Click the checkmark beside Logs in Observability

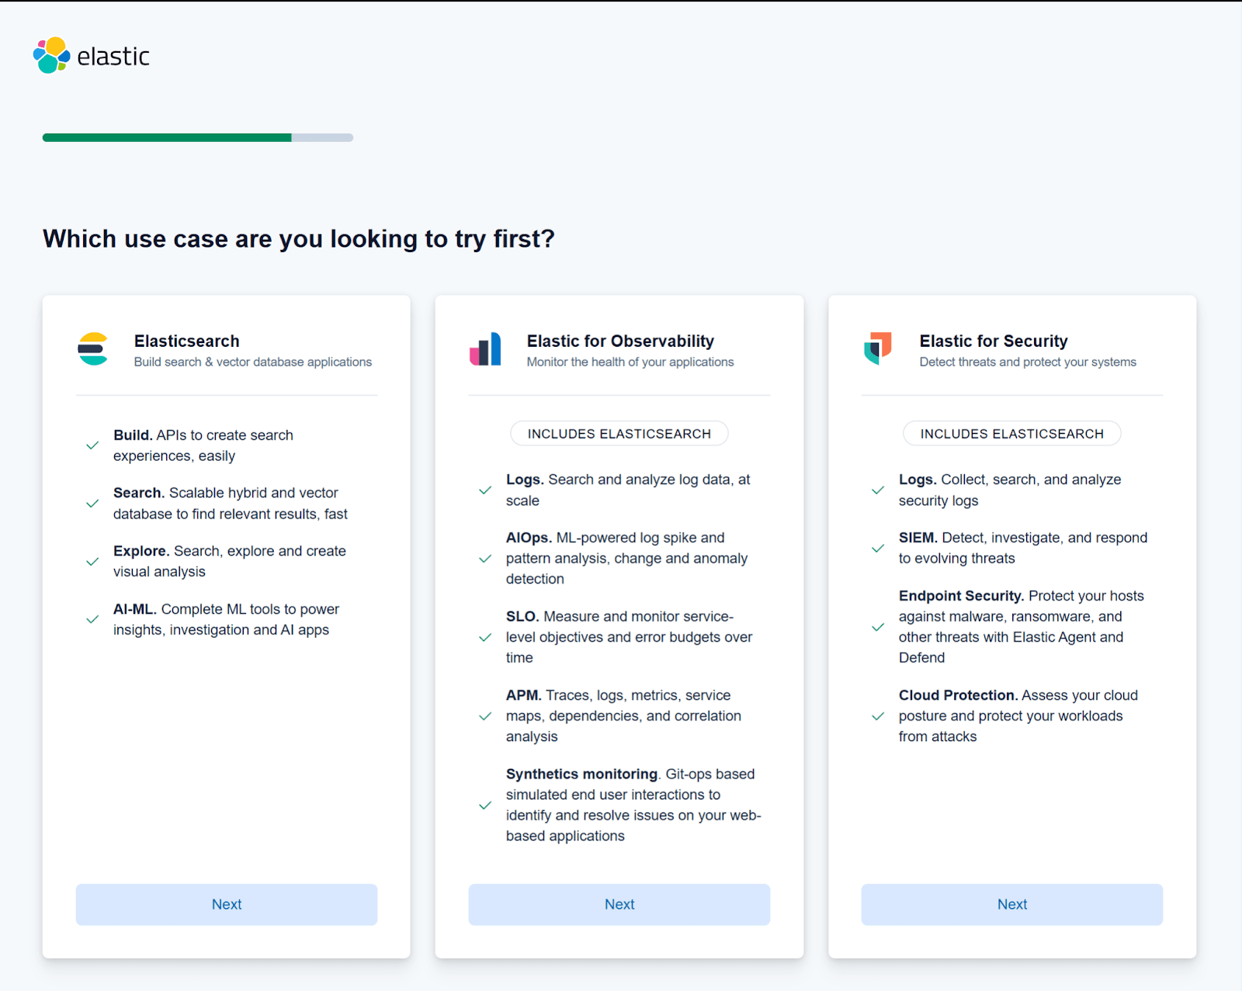pyautogui.click(x=484, y=490)
